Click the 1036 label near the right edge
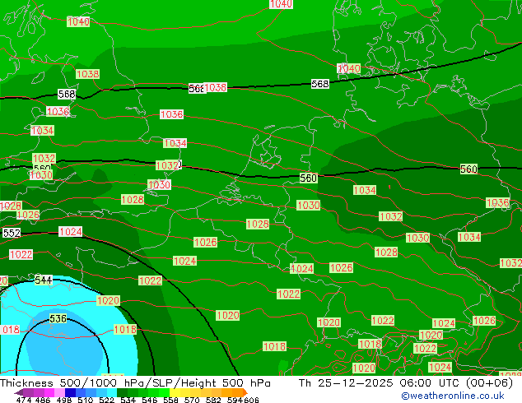The height and width of the screenshot is (403, 522). click(x=497, y=203)
